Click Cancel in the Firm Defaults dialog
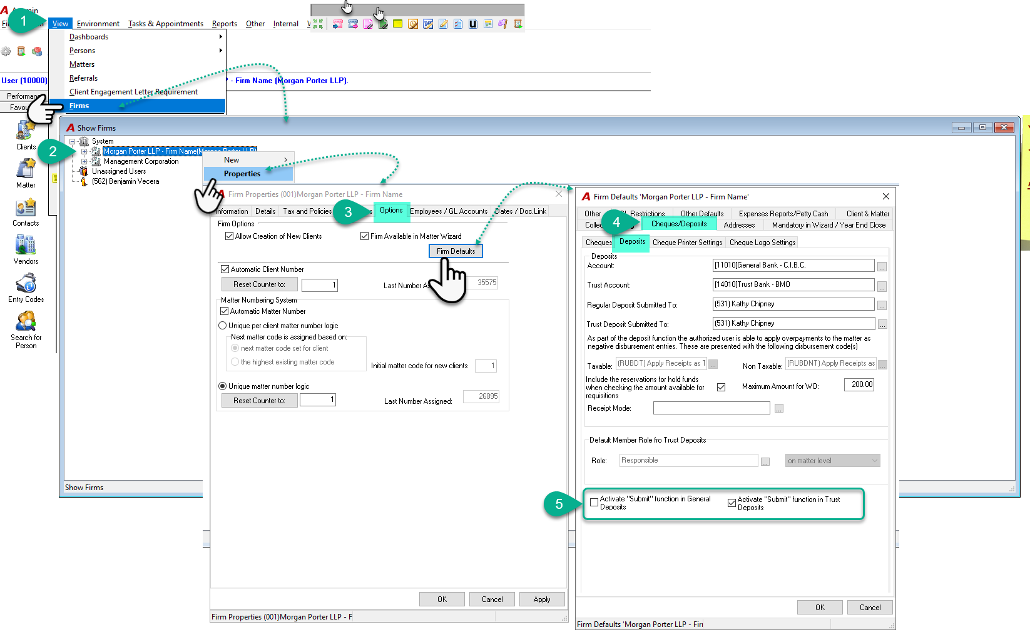This screenshot has width=1030, height=632. [870, 608]
